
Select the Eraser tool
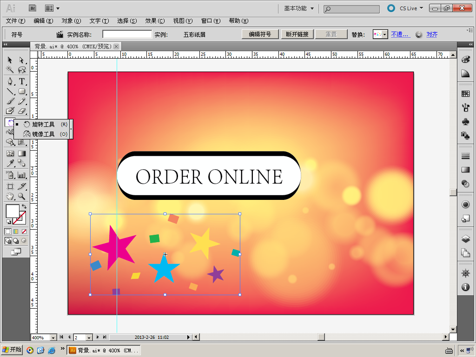[21, 111]
